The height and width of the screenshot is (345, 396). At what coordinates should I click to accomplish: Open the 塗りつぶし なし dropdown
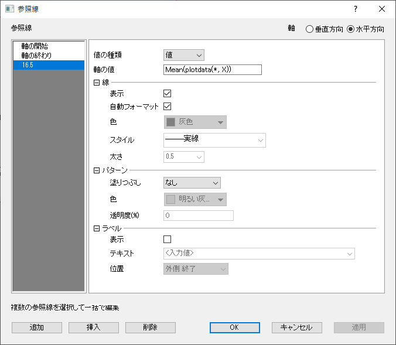click(192, 183)
